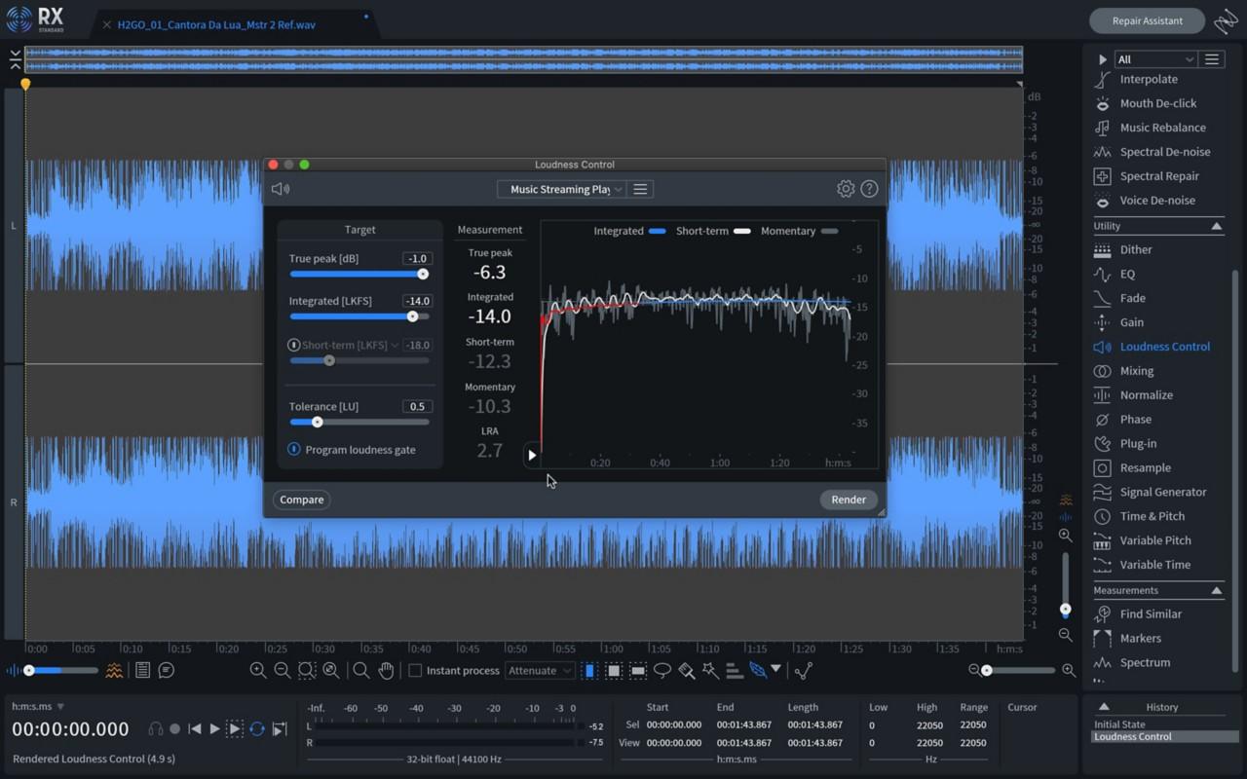Toggle Short-term LKFS target on
Viewport: 1247px width, 779px height.
295,345
